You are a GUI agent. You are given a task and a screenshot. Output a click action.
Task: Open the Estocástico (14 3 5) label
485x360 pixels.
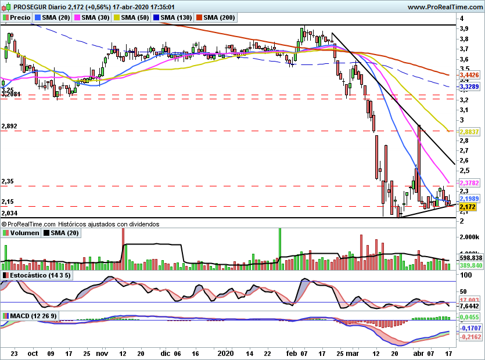tap(40, 275)
